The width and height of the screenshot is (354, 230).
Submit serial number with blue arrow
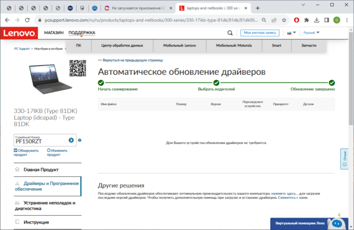click(x=71, y=140)
